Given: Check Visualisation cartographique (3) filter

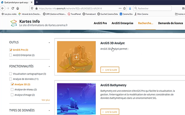Looking at the screenshot, I should (11, 74).
